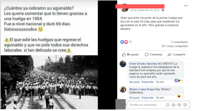View the 261 veces compartido list
Image resolution: width=197 pixels, height=111 pixels.
(x=174, y=46)
